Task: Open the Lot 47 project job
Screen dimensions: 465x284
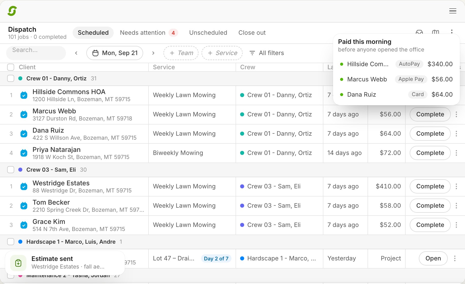Action: pos(433,258)
